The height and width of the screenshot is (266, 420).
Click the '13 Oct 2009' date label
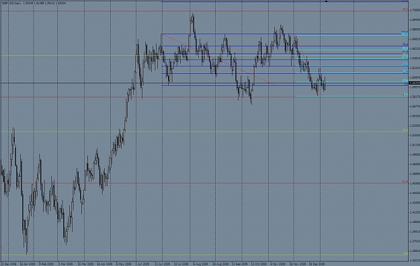(x=259, y=264)
